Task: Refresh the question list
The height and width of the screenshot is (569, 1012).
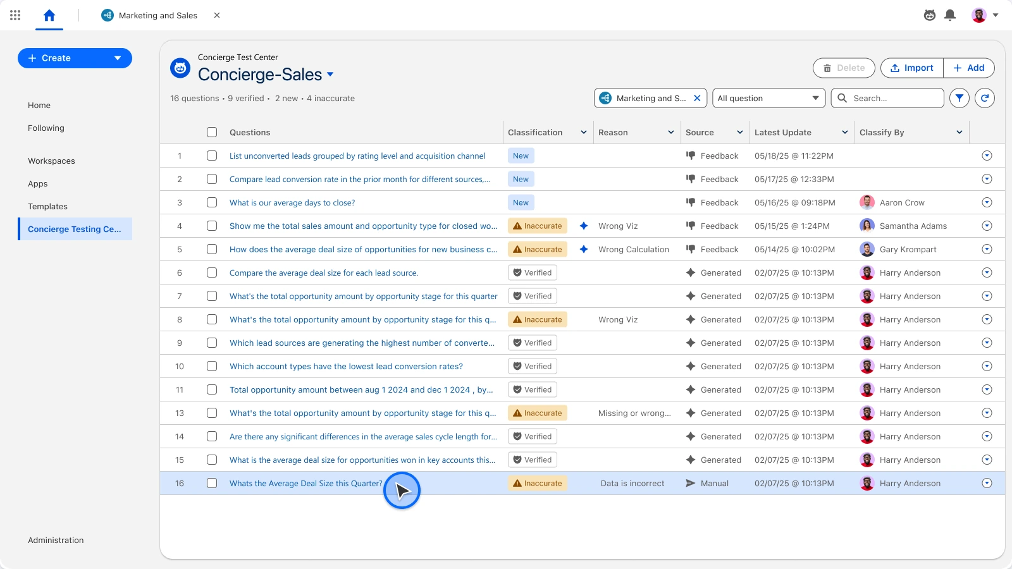Action: click(x=985, y=98)
